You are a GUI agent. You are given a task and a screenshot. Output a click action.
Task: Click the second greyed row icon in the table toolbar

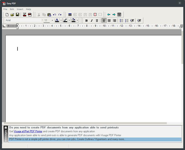[80, 14]
